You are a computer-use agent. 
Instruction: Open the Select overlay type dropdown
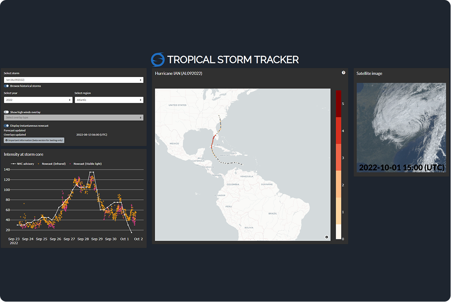click(74, 118)
